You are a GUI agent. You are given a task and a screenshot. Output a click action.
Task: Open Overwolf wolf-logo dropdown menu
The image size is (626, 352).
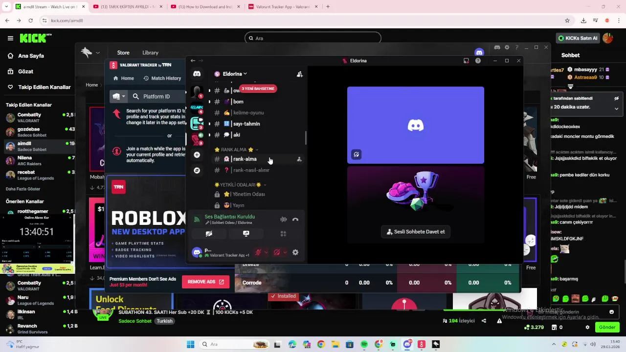(x=90, y=52)
